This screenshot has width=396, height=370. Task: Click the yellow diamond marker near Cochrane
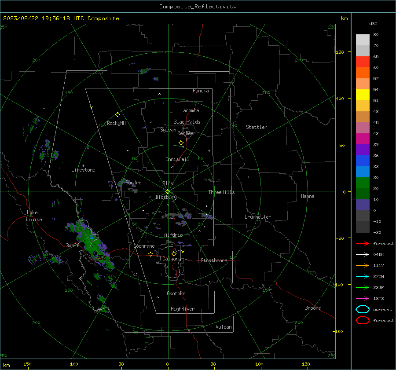[151, 254]
